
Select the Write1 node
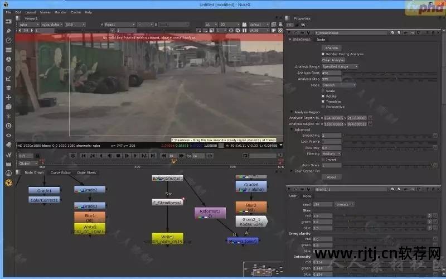(x=168, y=239)
